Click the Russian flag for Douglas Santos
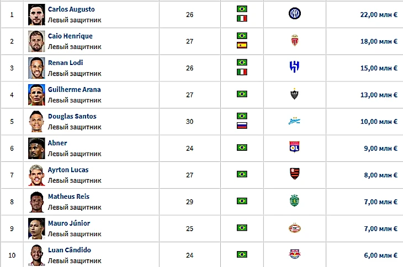 [x=242, y=126]
